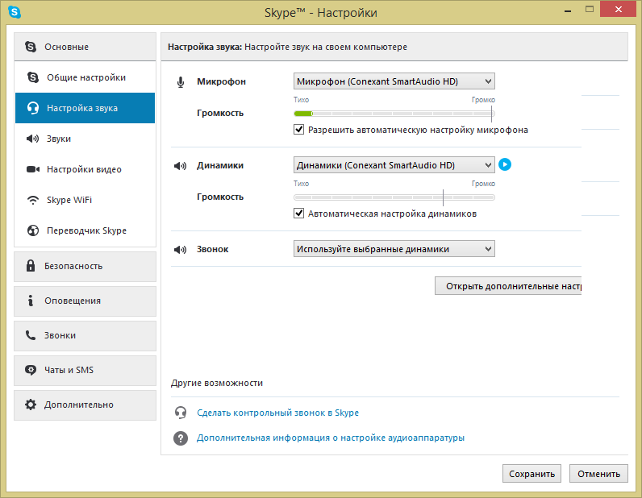Select Настройка звука in the sidebar
Viewport: 642px width, 498px height.
tap(85, 108)
